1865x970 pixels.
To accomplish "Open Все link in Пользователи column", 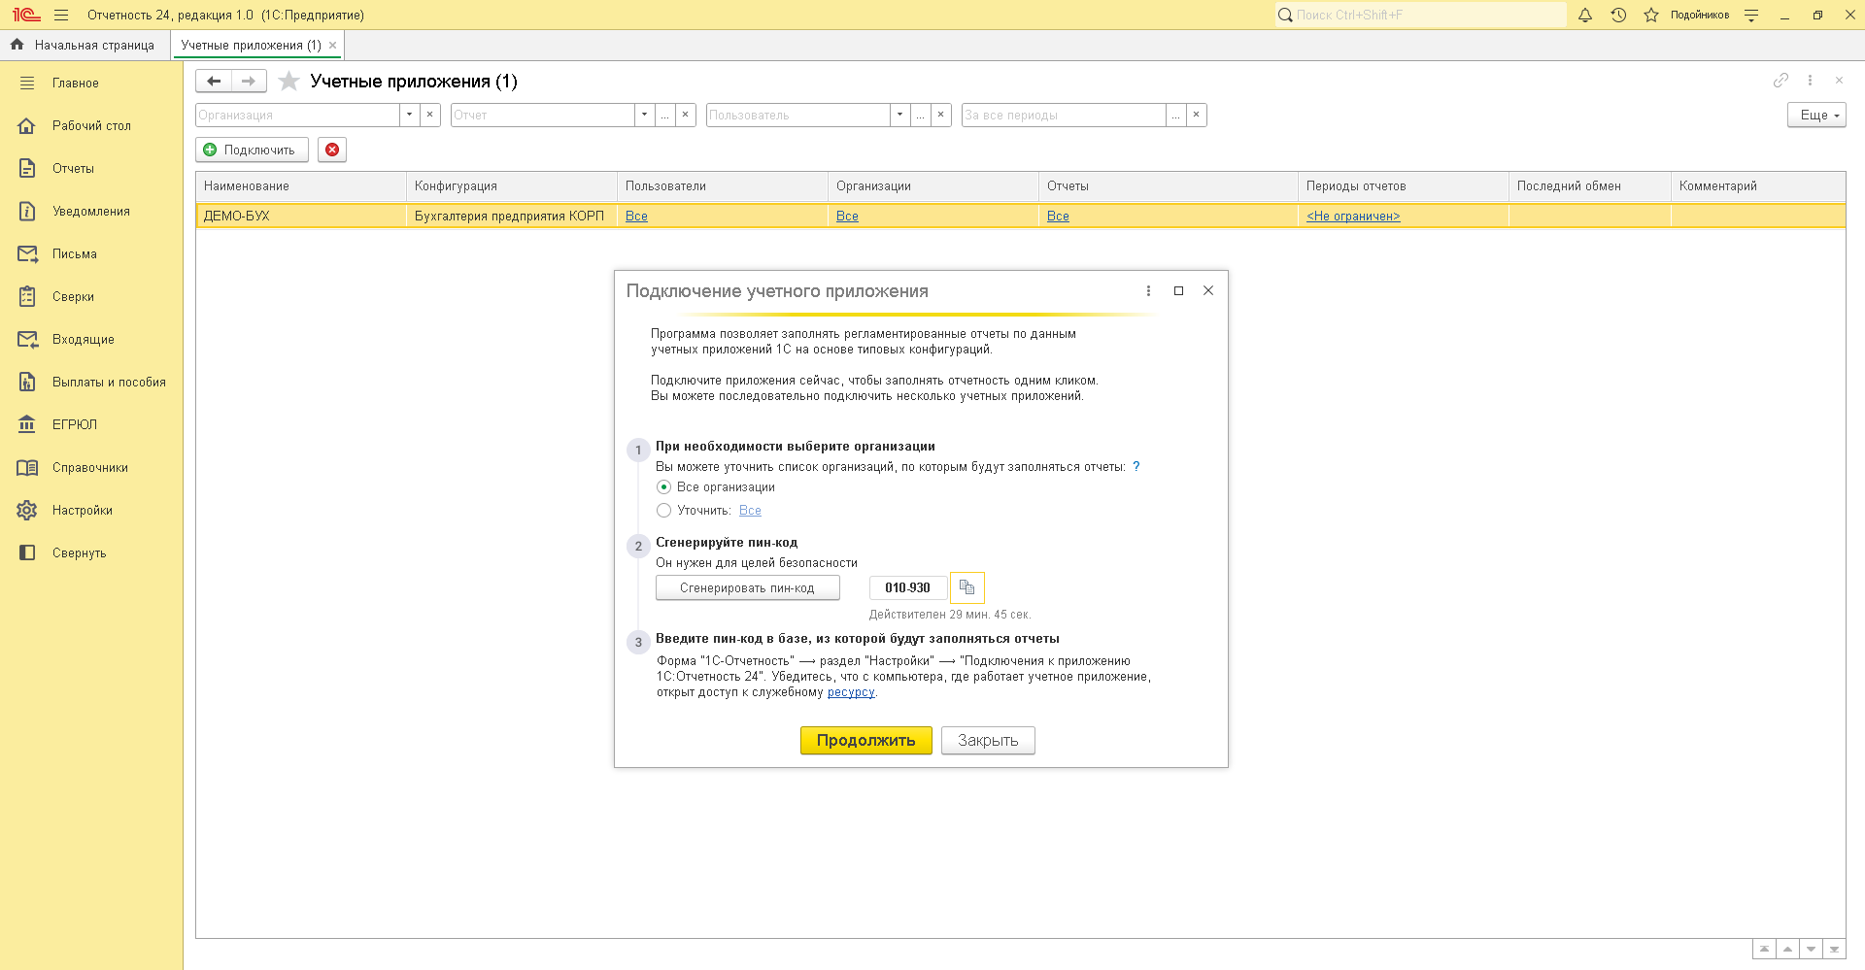I will [x=636, y=217].
